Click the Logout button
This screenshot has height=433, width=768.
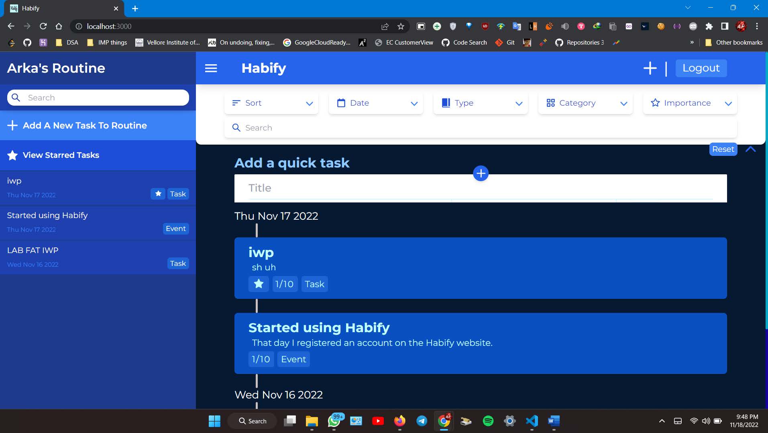point(701,68)
